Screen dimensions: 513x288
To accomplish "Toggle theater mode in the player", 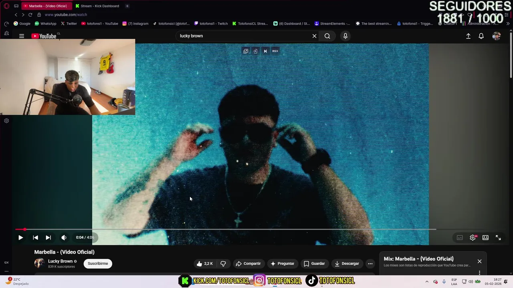I will [x=485, y=238].
